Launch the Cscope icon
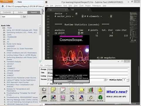Screen dimensions: 141x106 pos(63,98)
